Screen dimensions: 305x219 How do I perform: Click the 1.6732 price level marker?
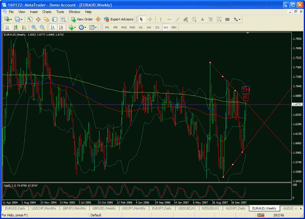pyautogui.click(x=297, y=105)
